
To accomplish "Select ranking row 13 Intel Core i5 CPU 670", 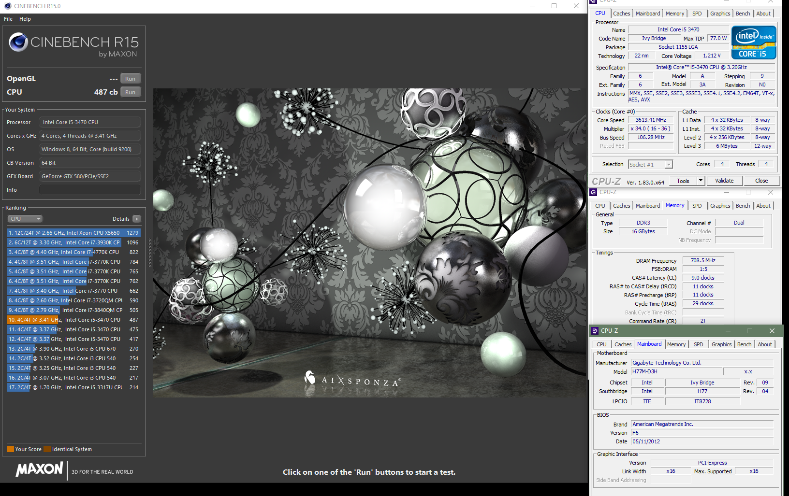I will pos(73,349).
